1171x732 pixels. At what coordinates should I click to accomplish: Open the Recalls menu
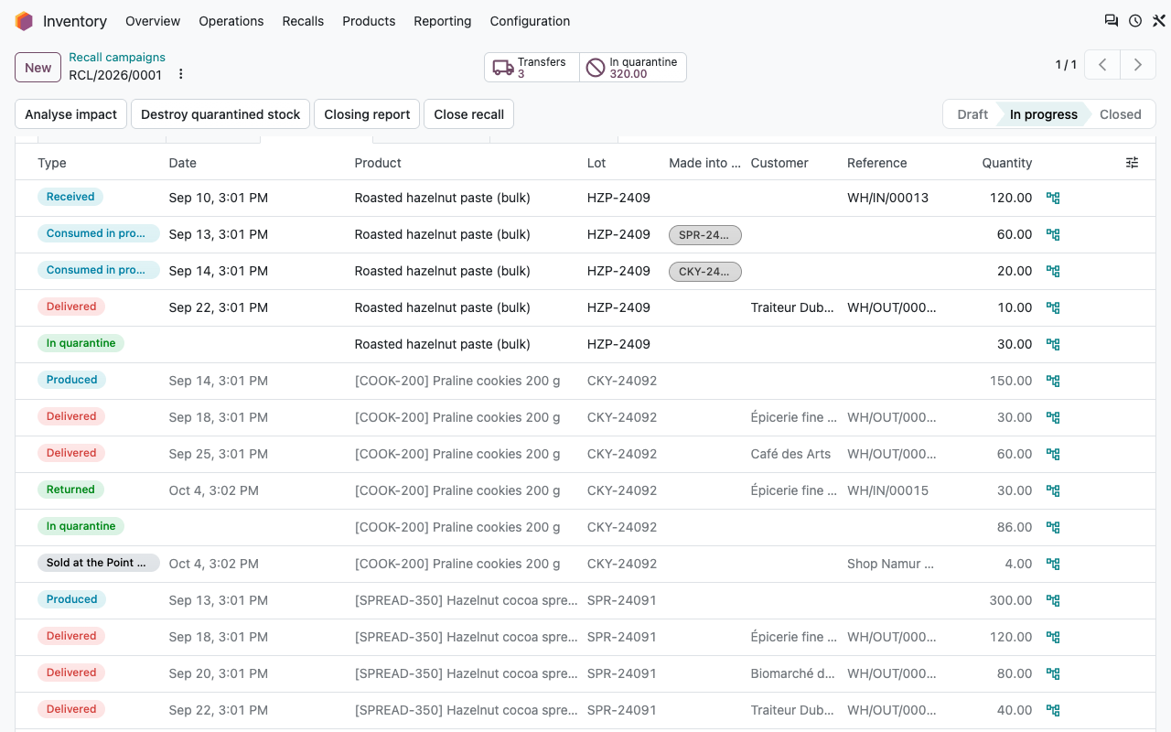303,21
